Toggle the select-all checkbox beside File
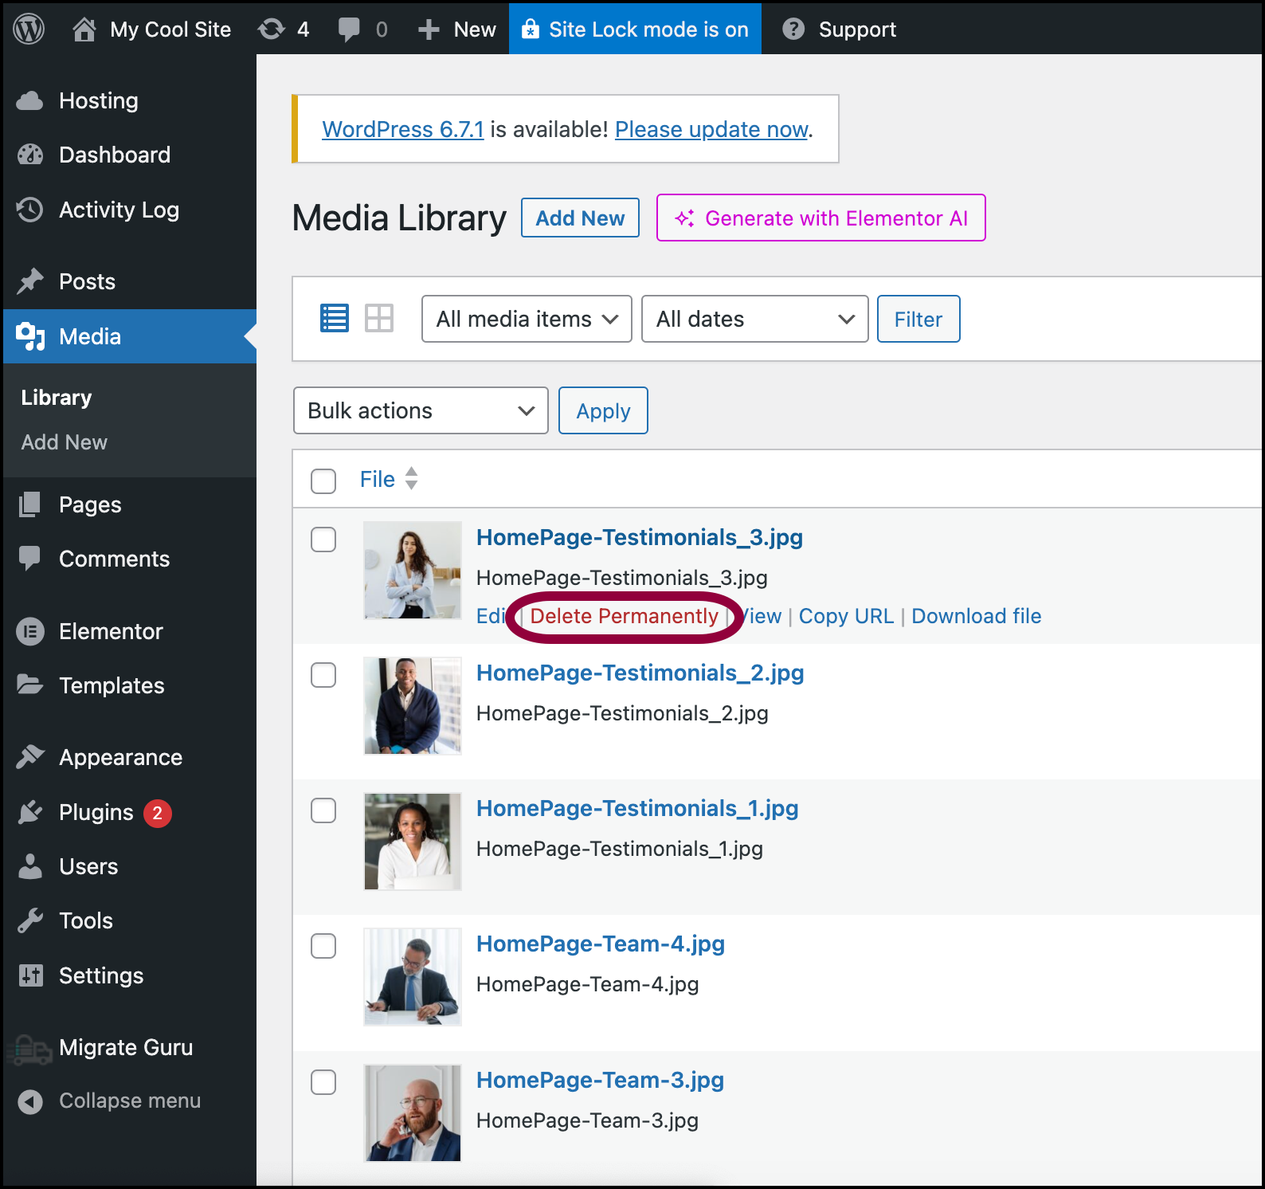 click(323, 481)
